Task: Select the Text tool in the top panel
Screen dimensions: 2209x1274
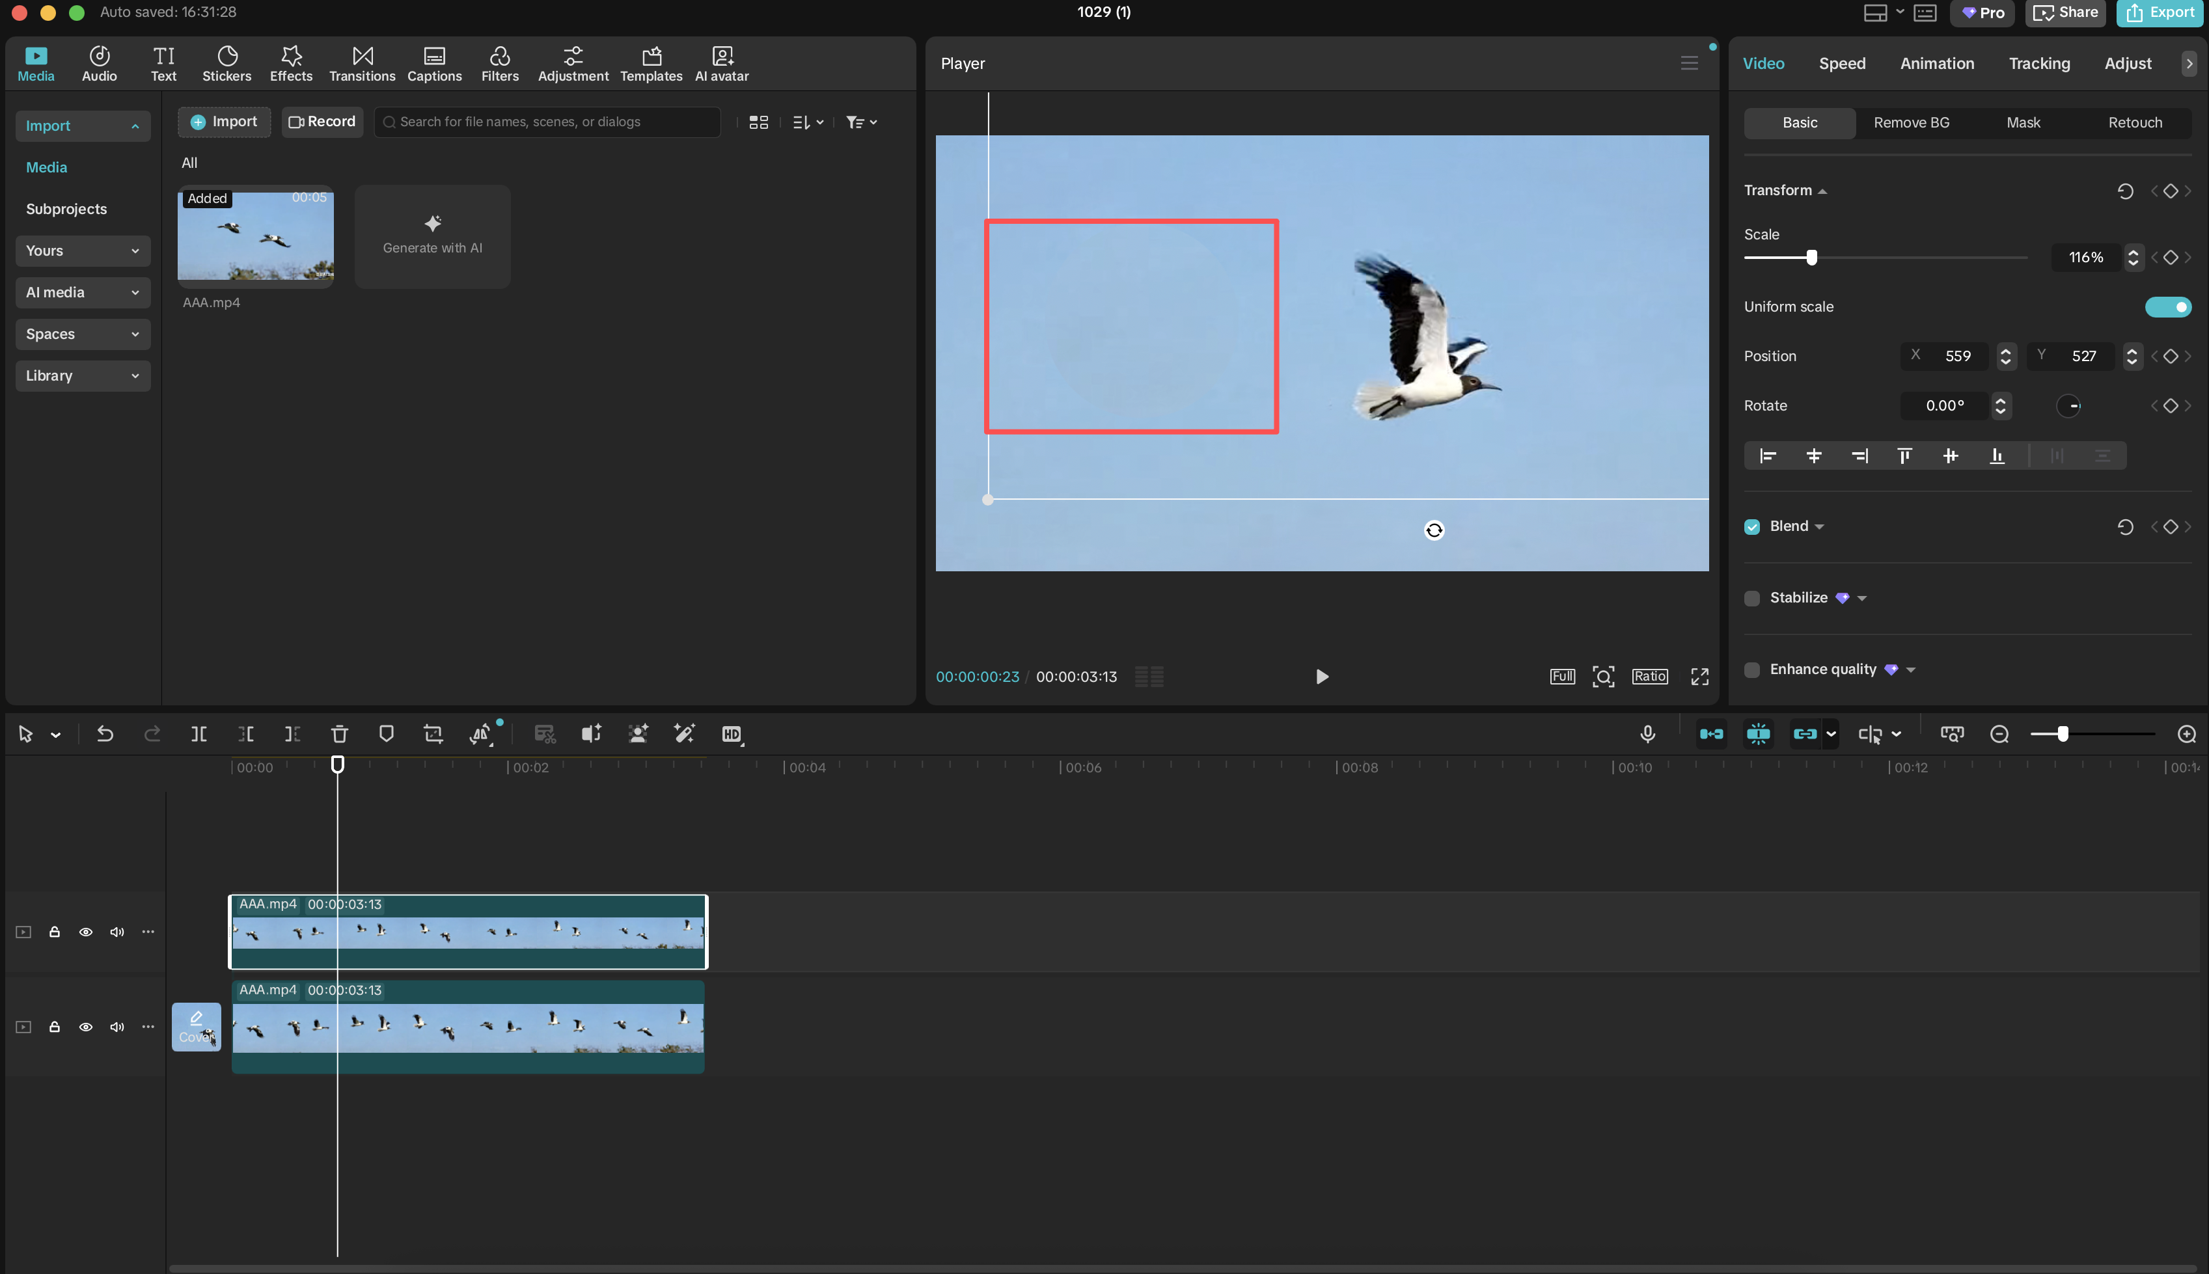Action: [x=163, y=63]
